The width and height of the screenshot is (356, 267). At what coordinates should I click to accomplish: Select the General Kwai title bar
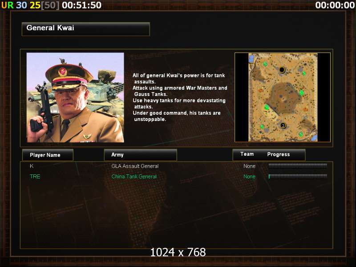86,29
